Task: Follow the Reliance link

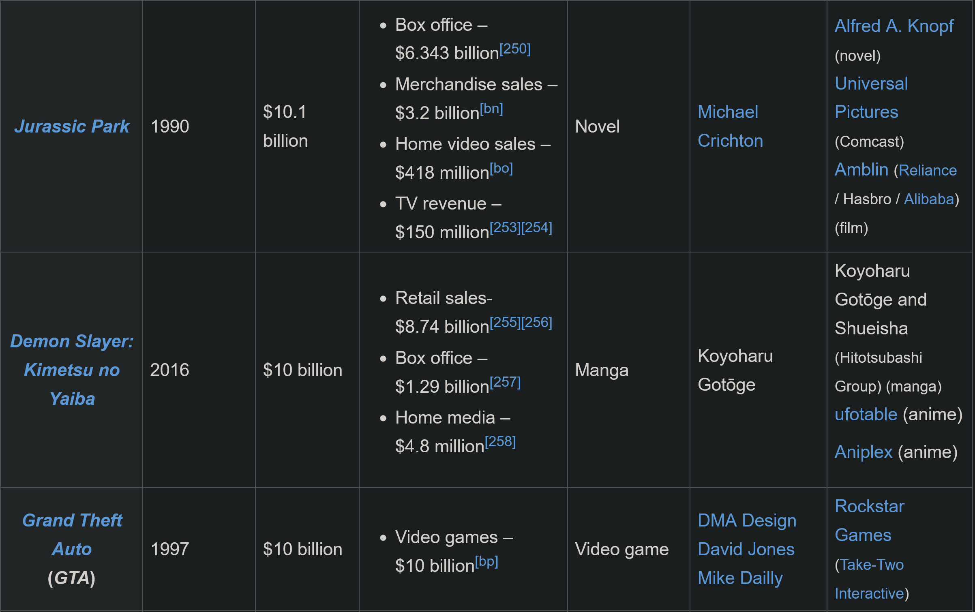Action: click(928, 170)
